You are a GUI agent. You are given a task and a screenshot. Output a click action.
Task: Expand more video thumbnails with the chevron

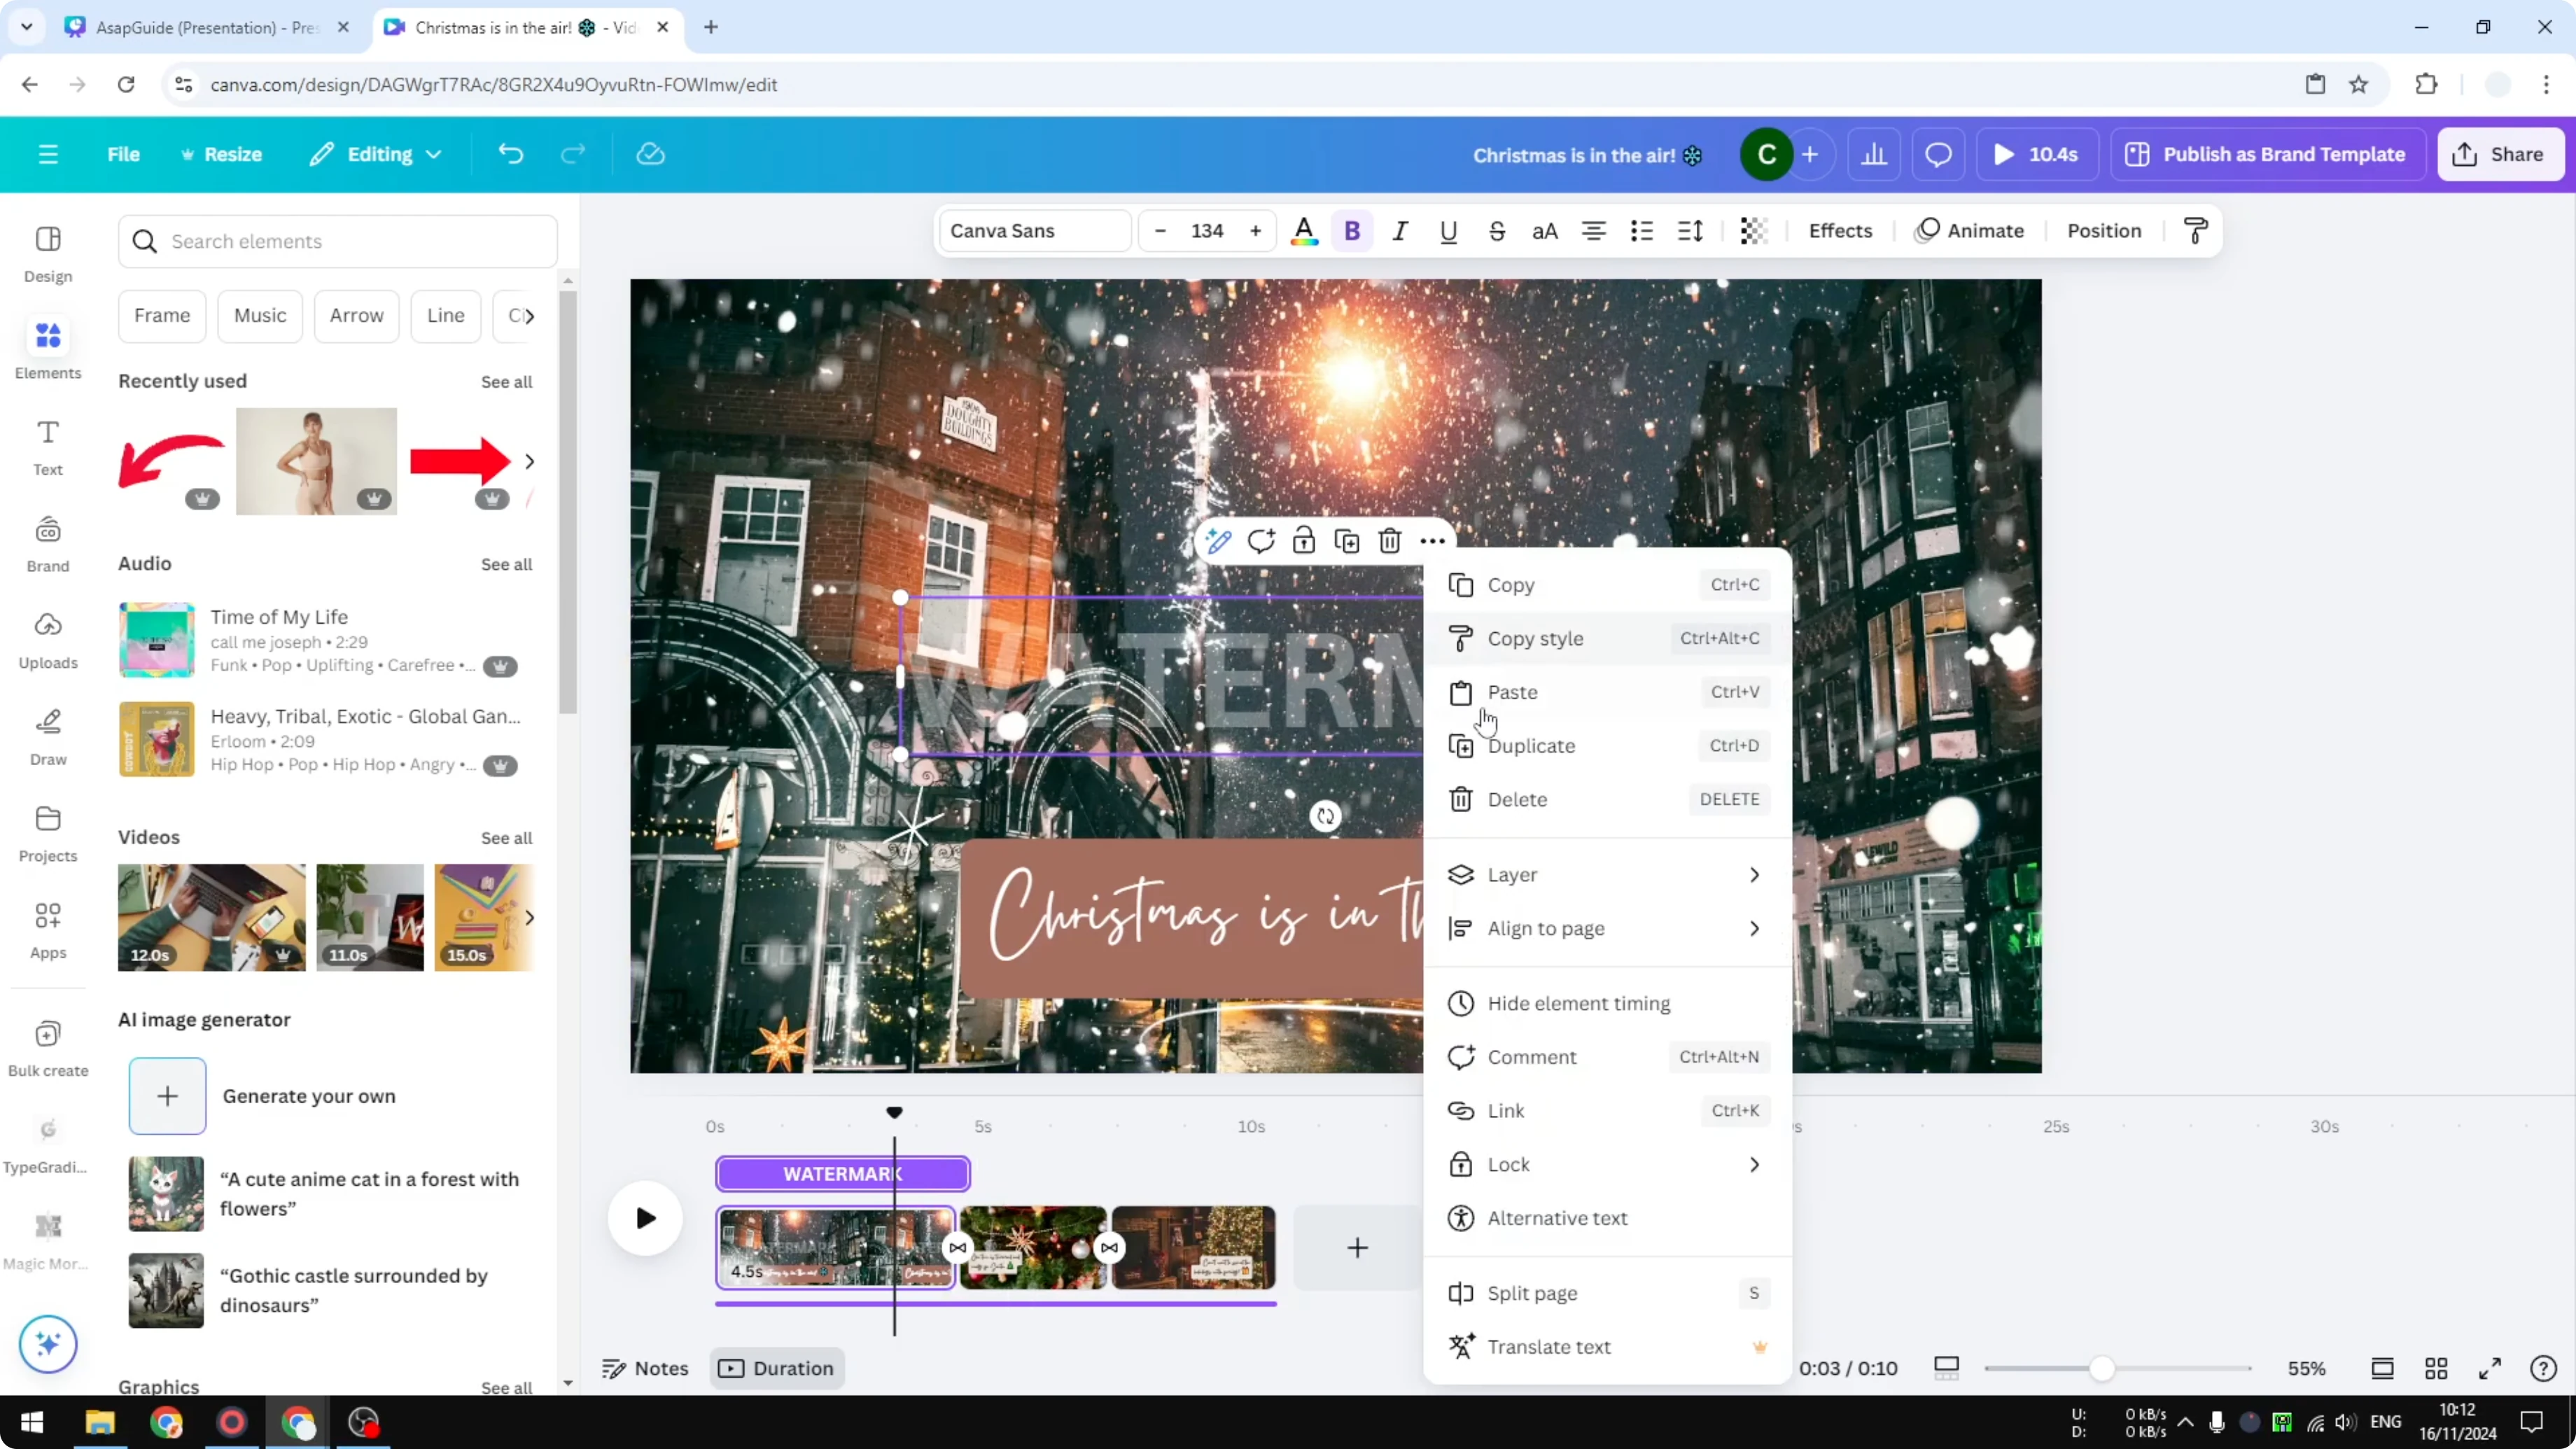pos(529,917)
